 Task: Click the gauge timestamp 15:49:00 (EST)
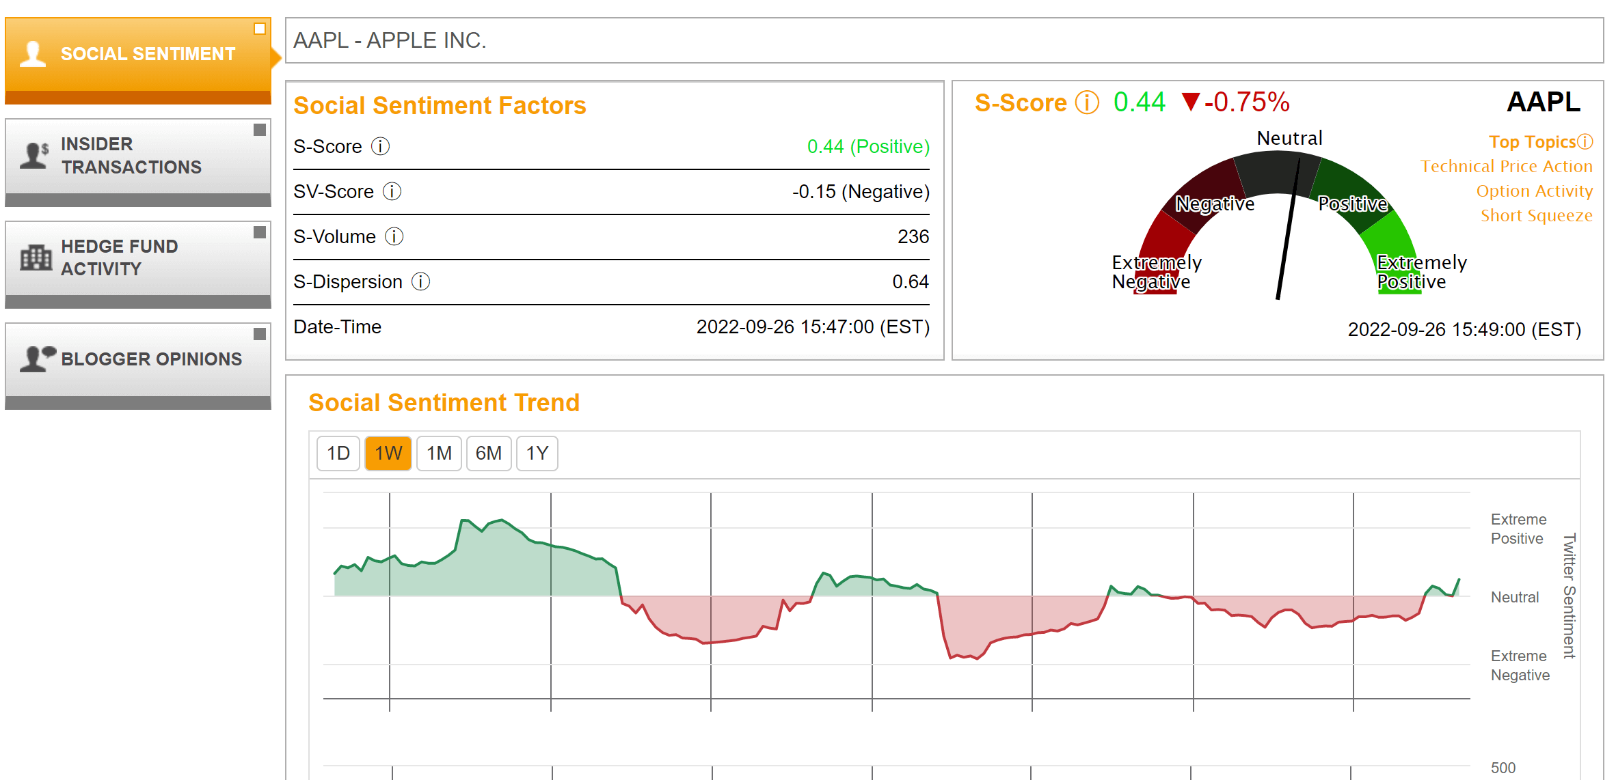tap(1464, 330)
